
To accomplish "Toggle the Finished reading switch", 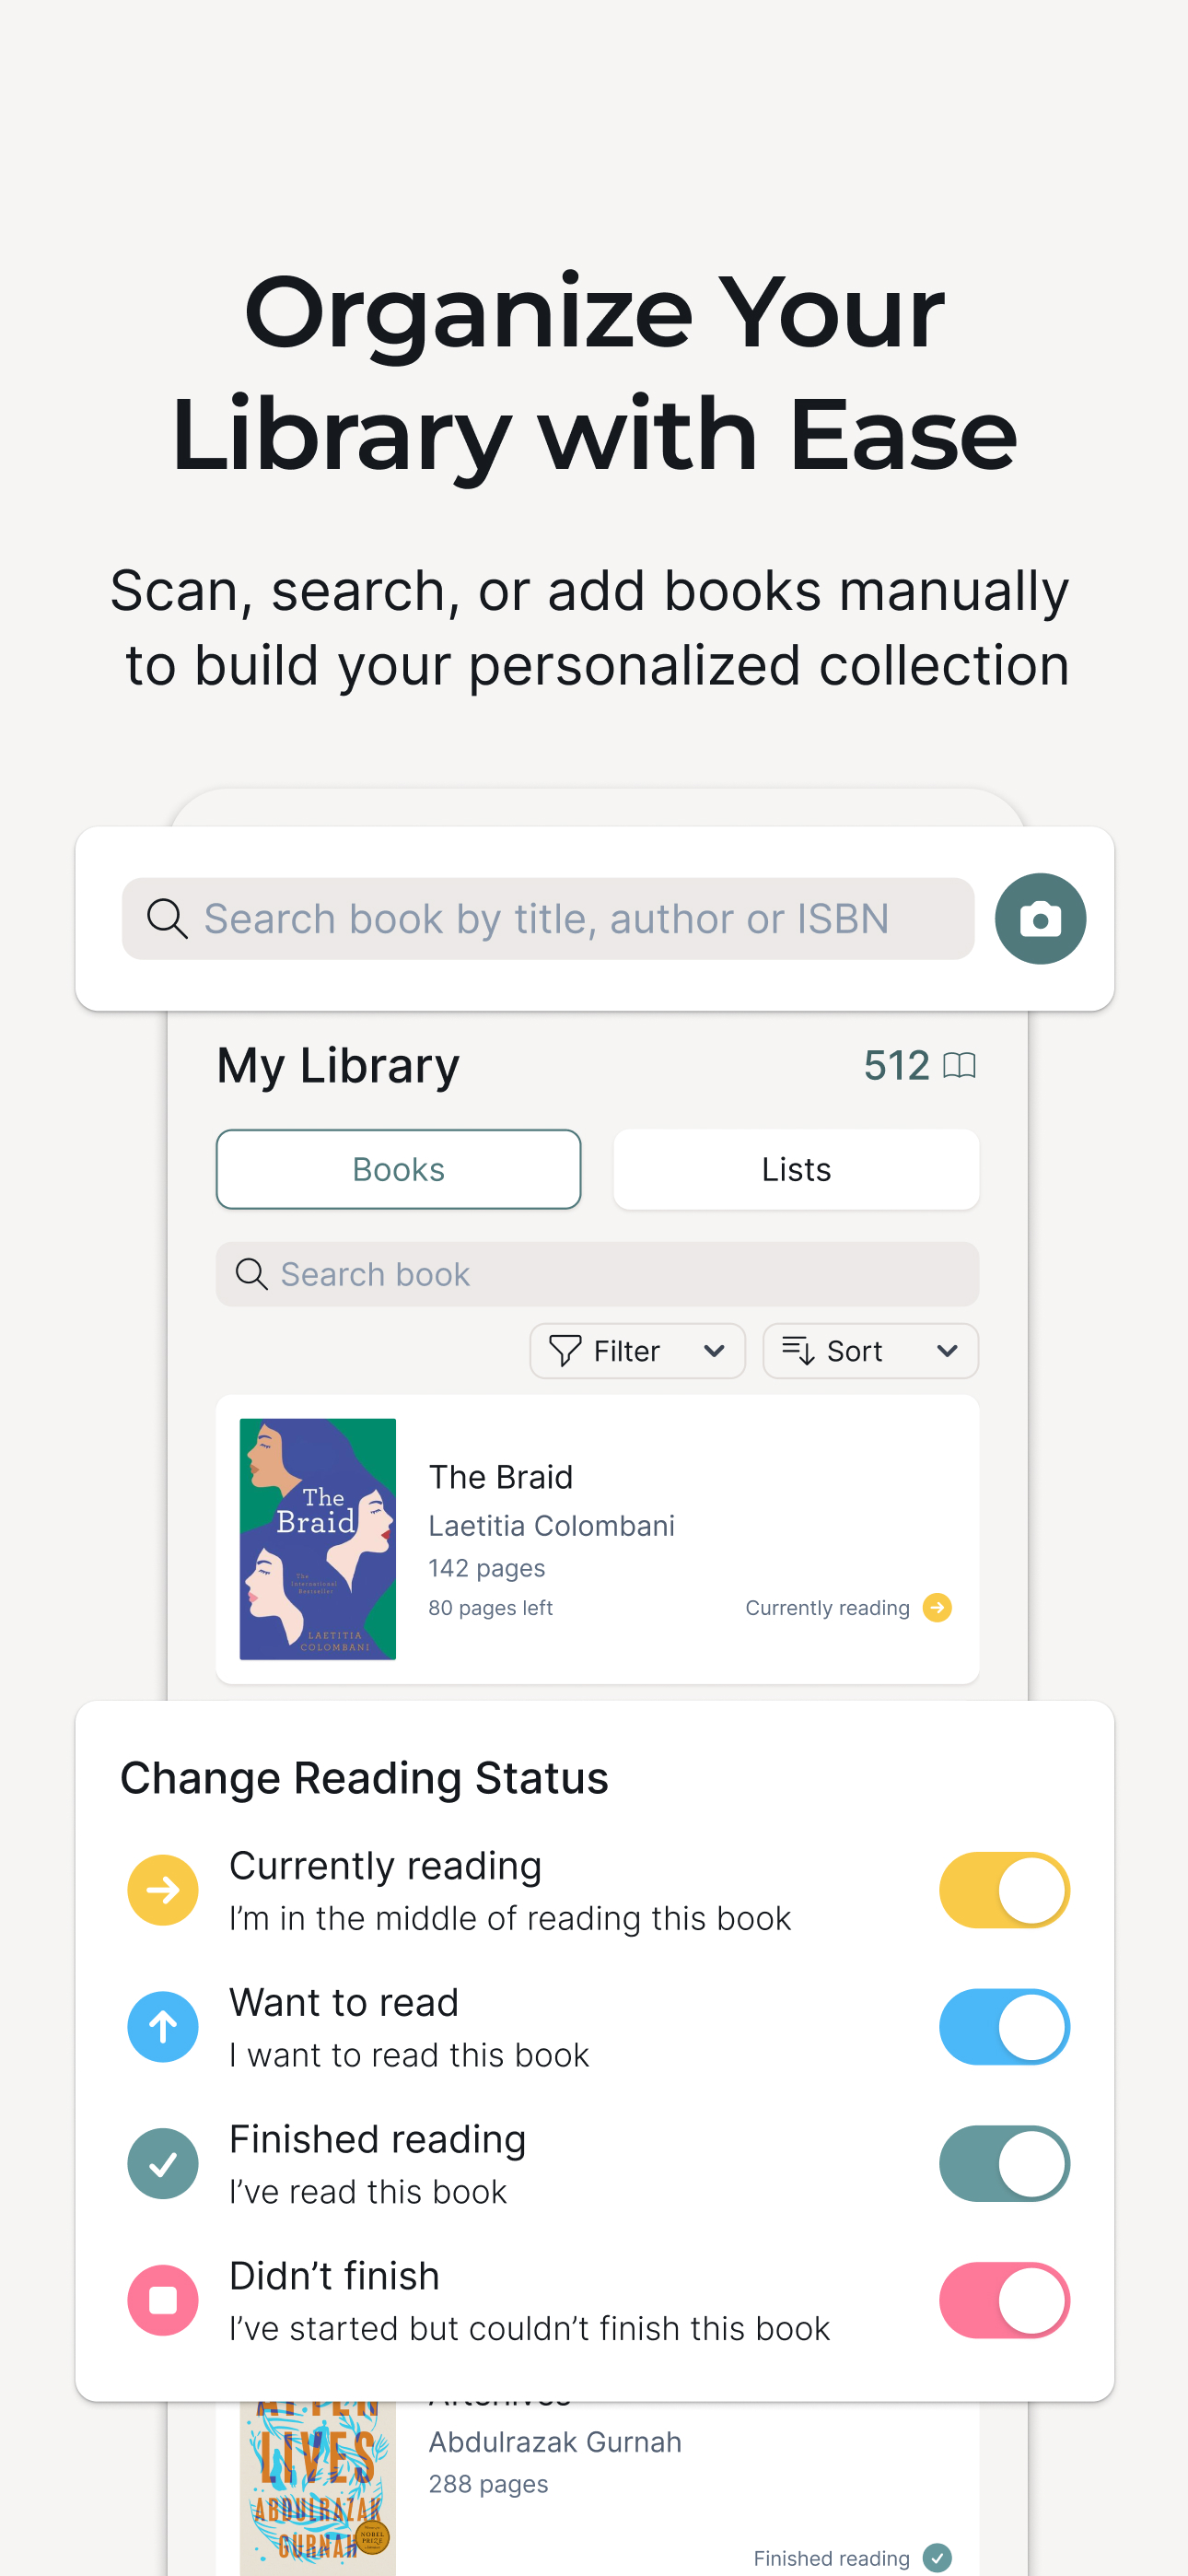I will [x=1004, y=2163].
